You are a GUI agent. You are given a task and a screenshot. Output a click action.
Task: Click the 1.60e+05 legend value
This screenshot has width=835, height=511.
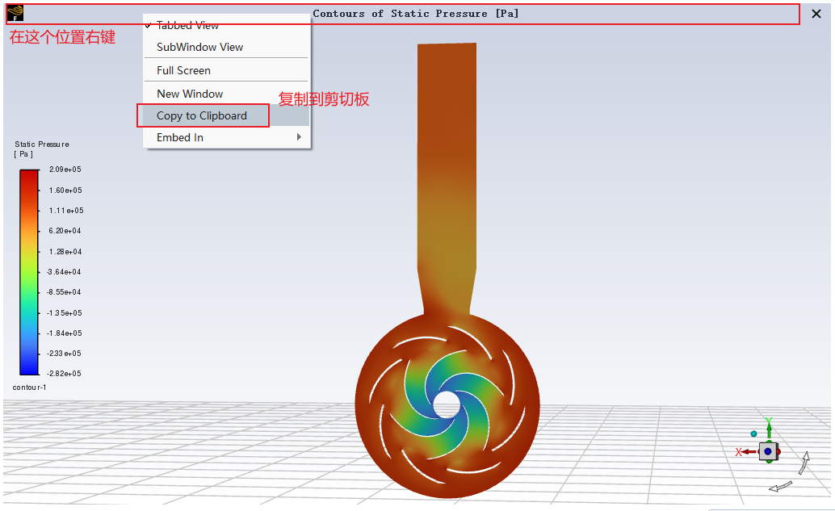coord(65,190)
